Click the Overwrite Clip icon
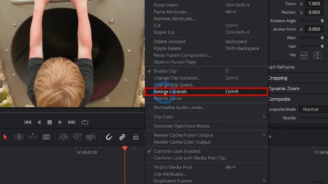 click(77, 137)
